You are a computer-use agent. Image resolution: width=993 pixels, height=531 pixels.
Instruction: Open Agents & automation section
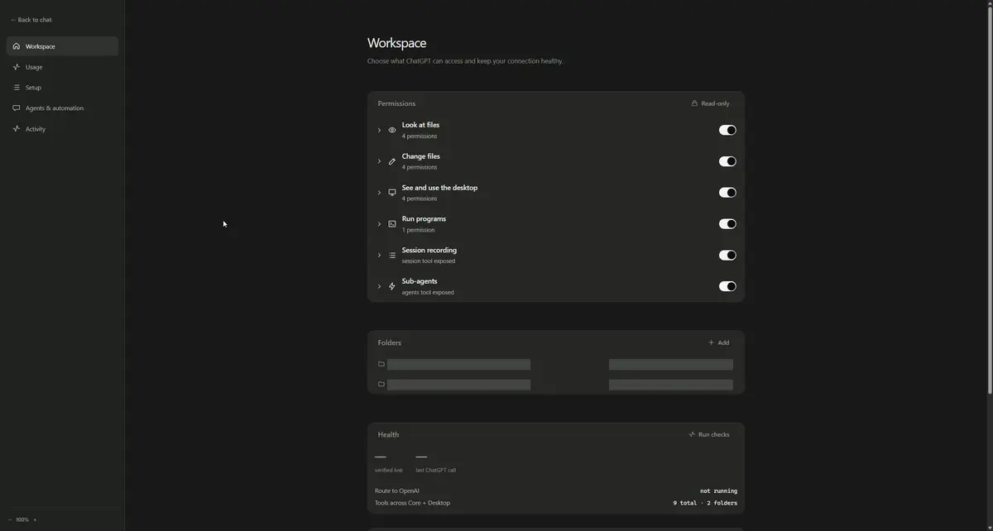pos(62,108)
